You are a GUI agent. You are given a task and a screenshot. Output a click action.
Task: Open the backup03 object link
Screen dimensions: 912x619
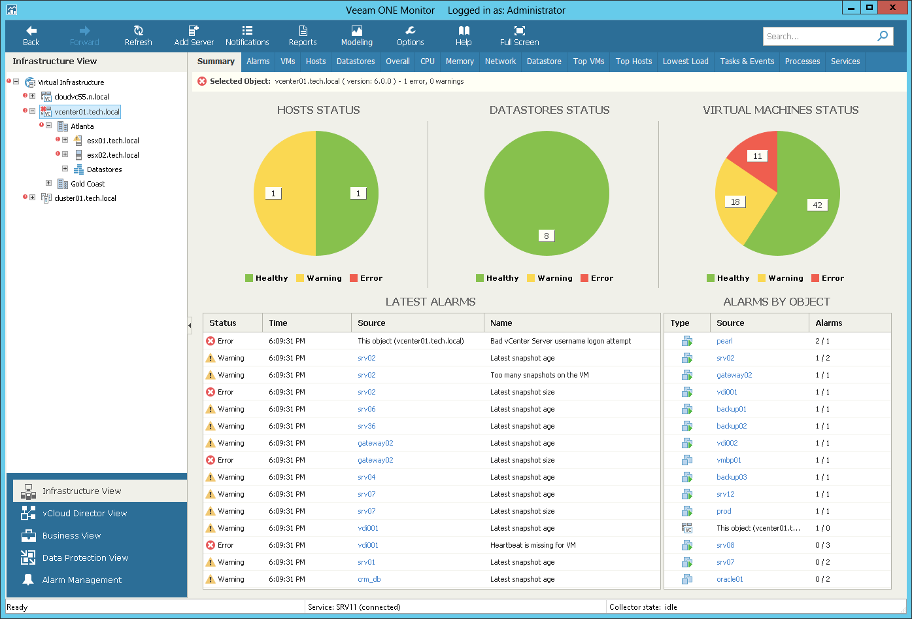732,477
